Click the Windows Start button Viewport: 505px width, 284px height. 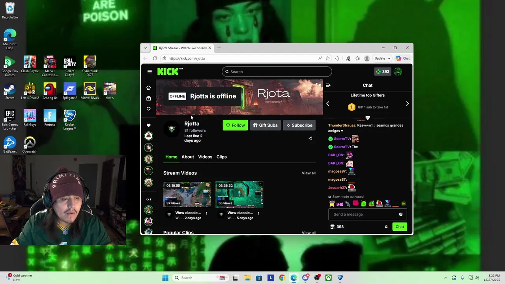click(x=165, y=278)
